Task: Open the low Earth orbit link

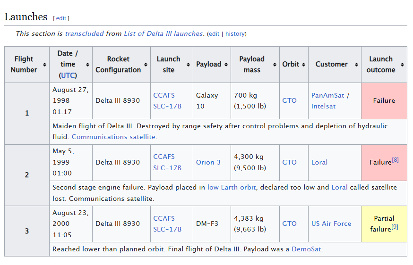Action: [232, 188]
